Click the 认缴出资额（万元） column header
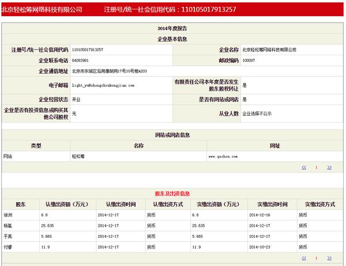 67,204
